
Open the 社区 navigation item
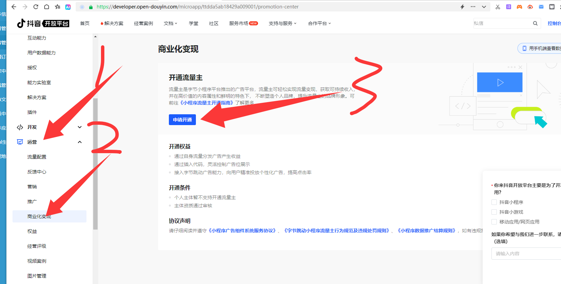214,23
